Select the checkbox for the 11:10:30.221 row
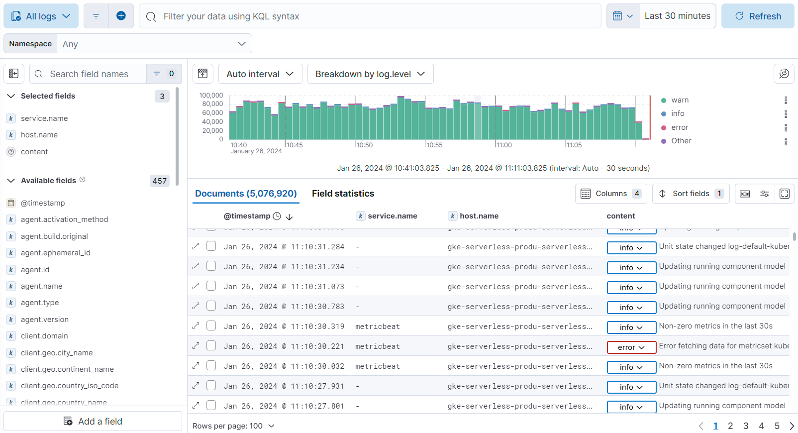 click(x=211, y=346)
